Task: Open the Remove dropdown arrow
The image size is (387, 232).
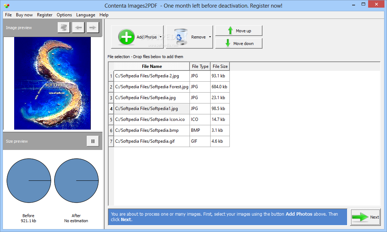Action: coord(210,37)
